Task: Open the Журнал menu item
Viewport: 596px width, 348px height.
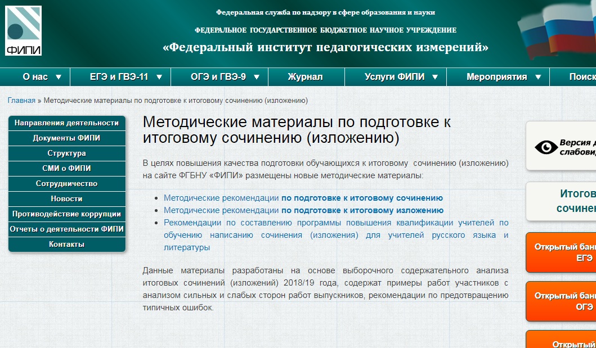Action: click(x=305, y=77)
